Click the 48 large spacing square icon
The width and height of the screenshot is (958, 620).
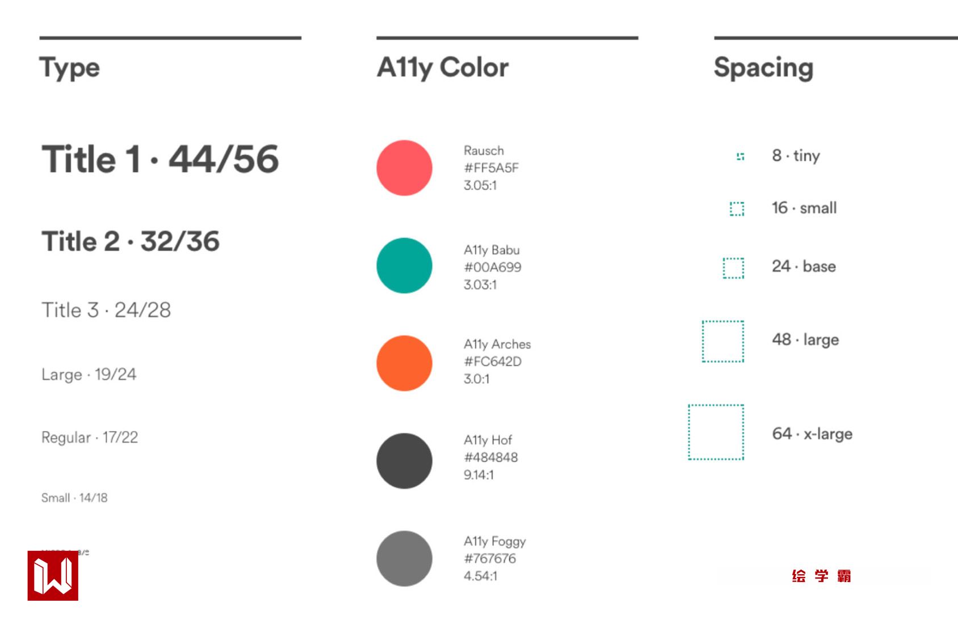tap(723, 341)
